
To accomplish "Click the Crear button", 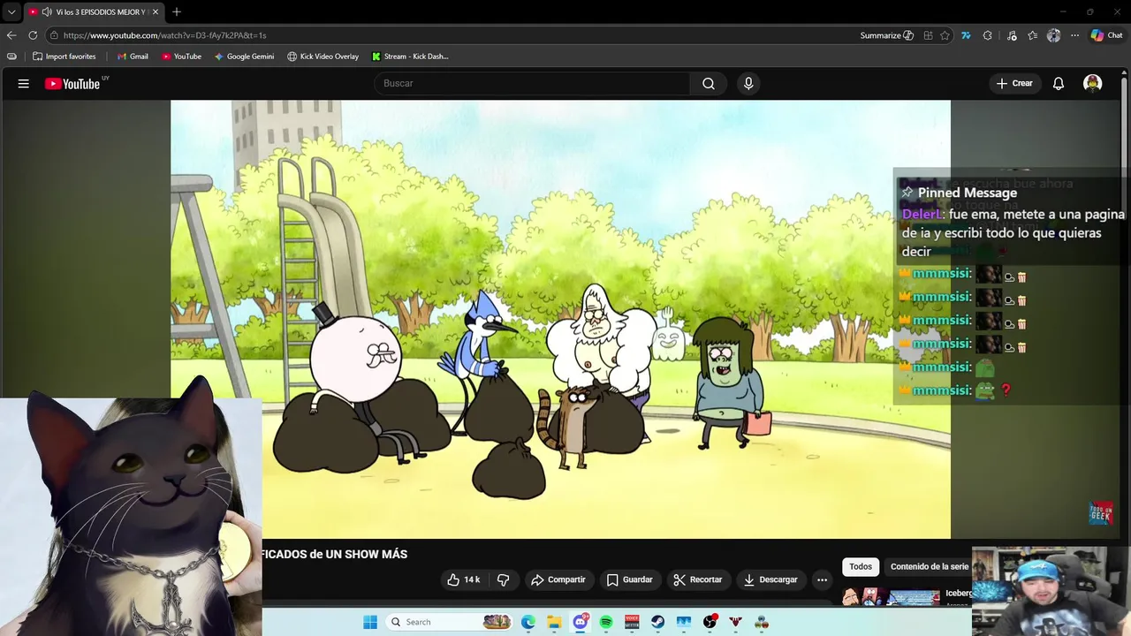I will pos(1014,83).
